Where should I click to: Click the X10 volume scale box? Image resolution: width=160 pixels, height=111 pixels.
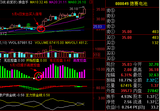point(96,55)
